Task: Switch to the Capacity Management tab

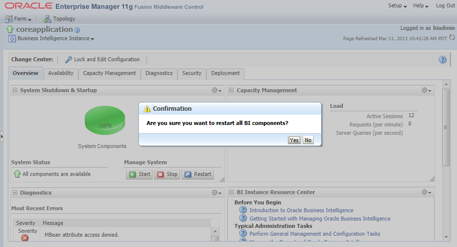Action: 109,73
